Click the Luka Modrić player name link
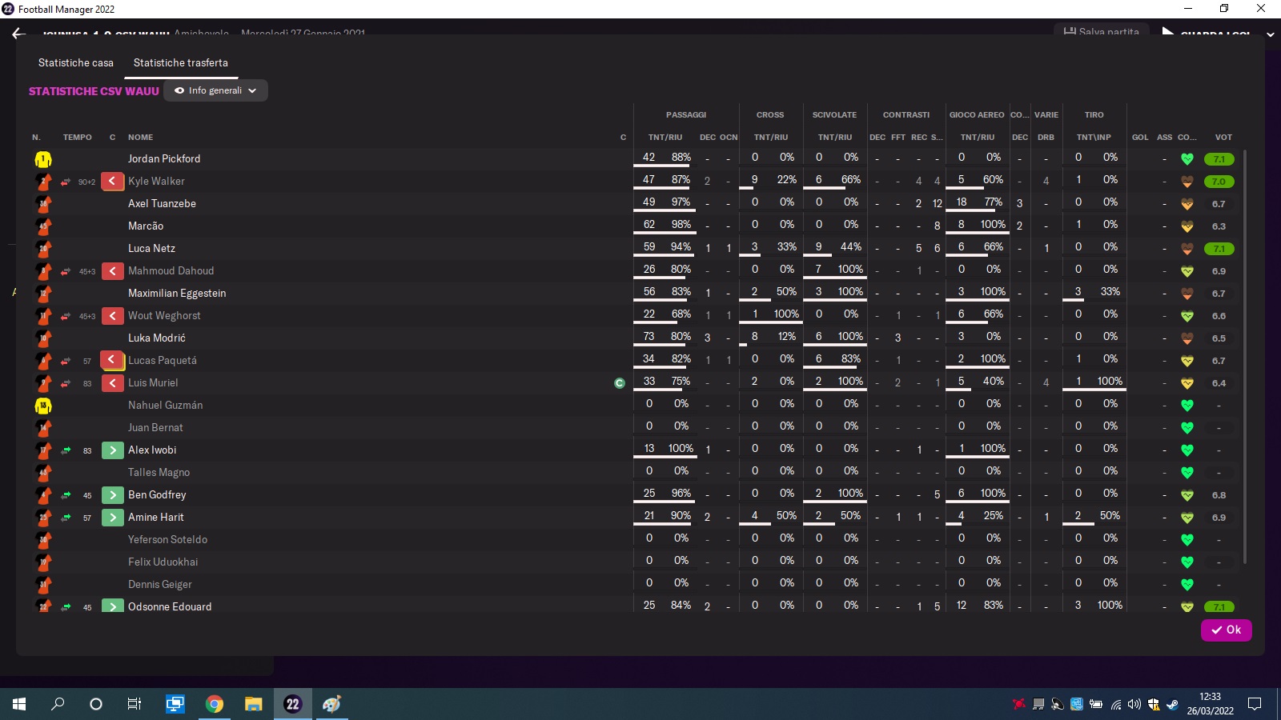 [x=157, y=338]
